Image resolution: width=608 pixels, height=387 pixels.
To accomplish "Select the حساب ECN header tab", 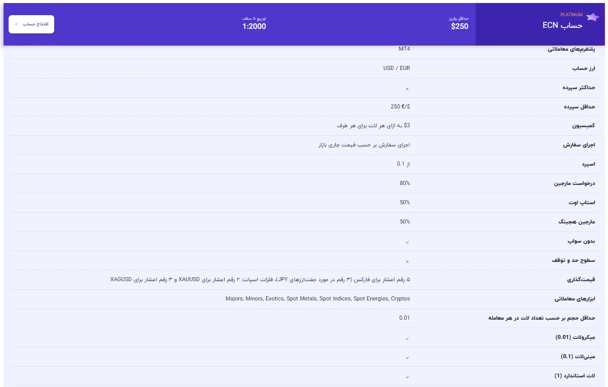I will pos(563,24).
